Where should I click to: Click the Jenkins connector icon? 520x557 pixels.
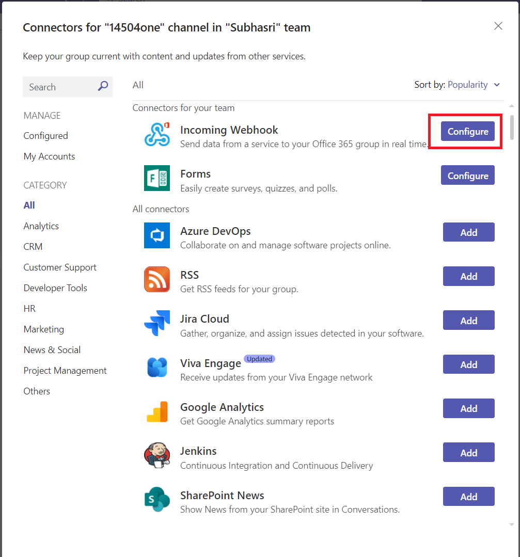click(157, 455)
